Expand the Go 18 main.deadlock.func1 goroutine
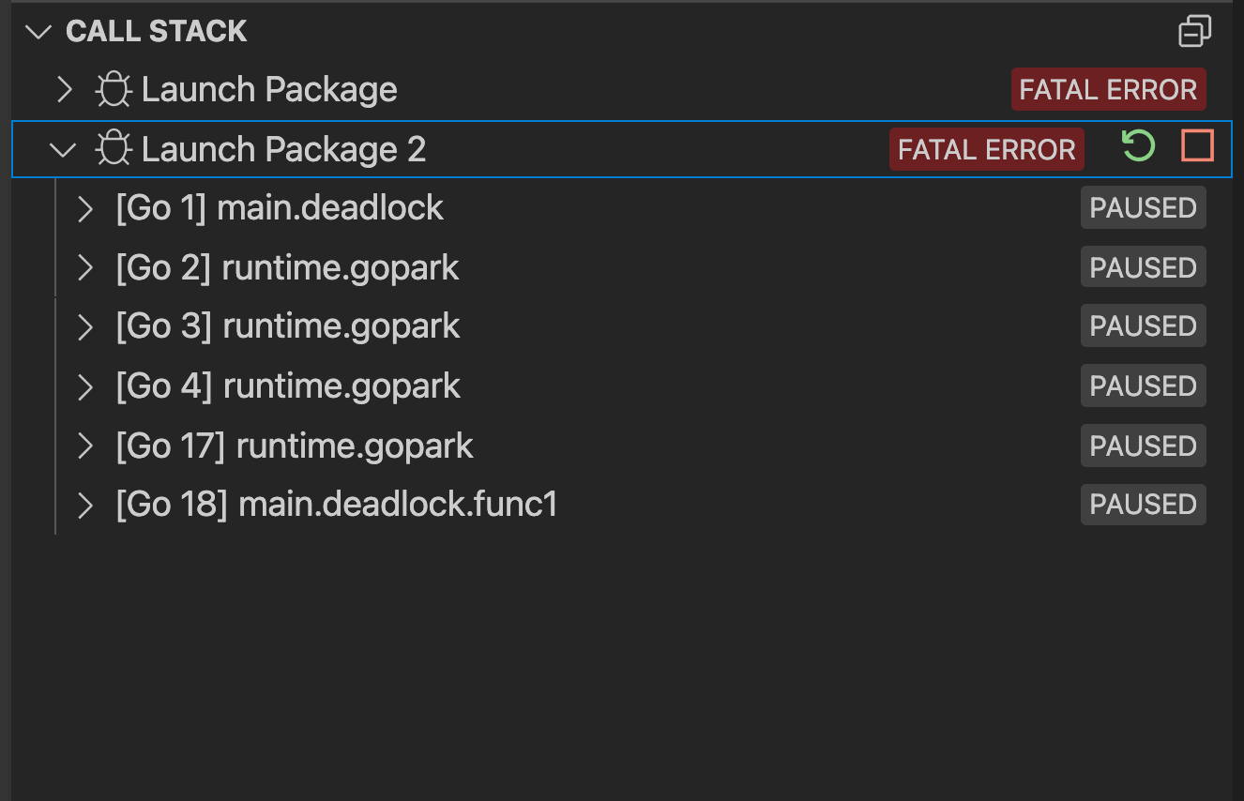This screenshot has width=1244, height=801. 85,506
